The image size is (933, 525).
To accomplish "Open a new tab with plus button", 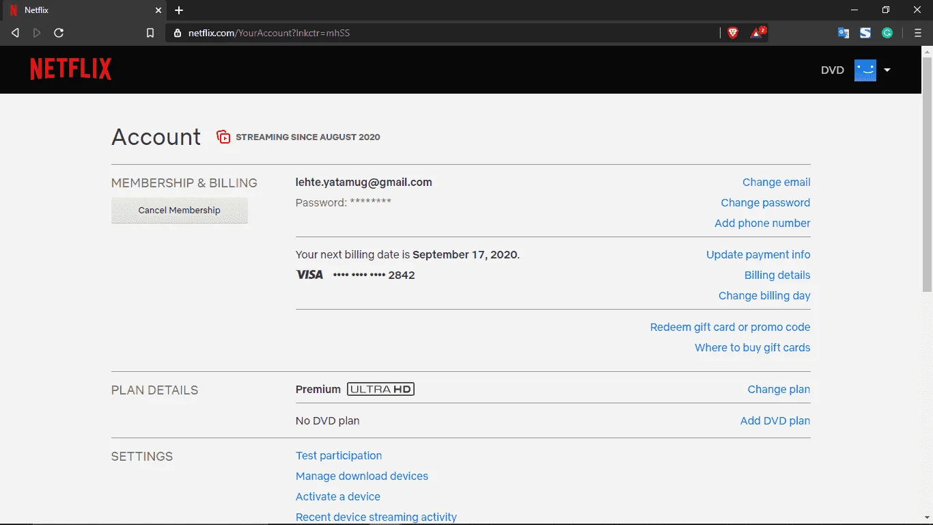I will coord(179,10).
